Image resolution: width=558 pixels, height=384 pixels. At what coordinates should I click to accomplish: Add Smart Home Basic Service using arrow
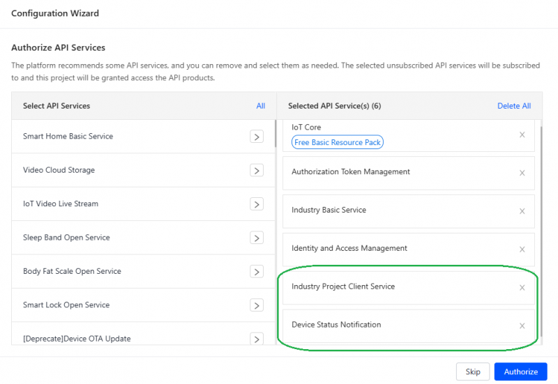coord(257,137)
